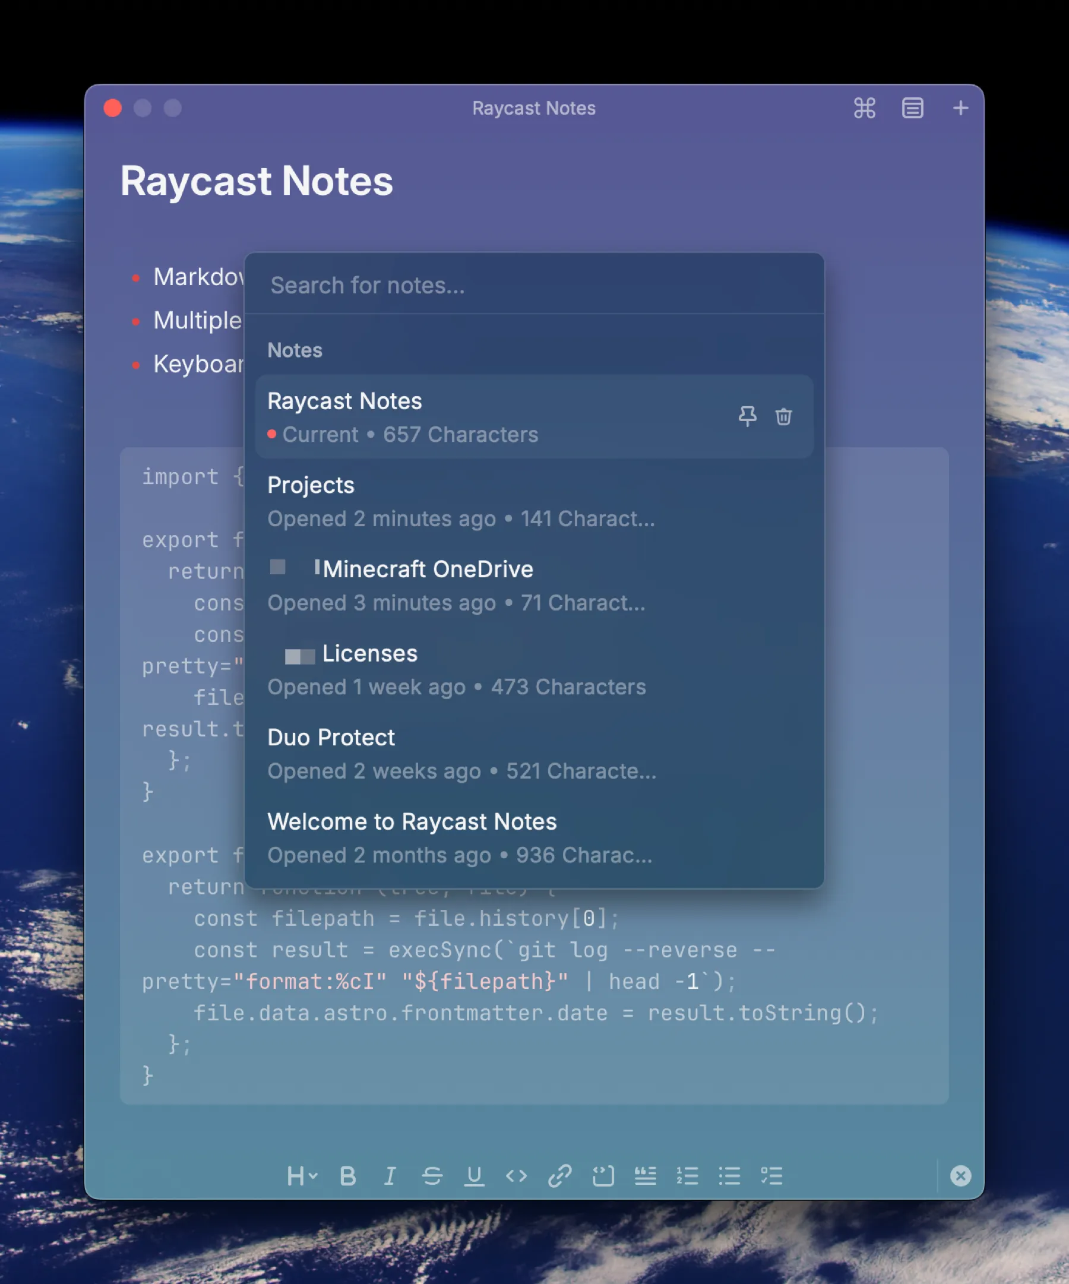Insert a hyperlink

pyautogui.click(x=560, y=1175)
